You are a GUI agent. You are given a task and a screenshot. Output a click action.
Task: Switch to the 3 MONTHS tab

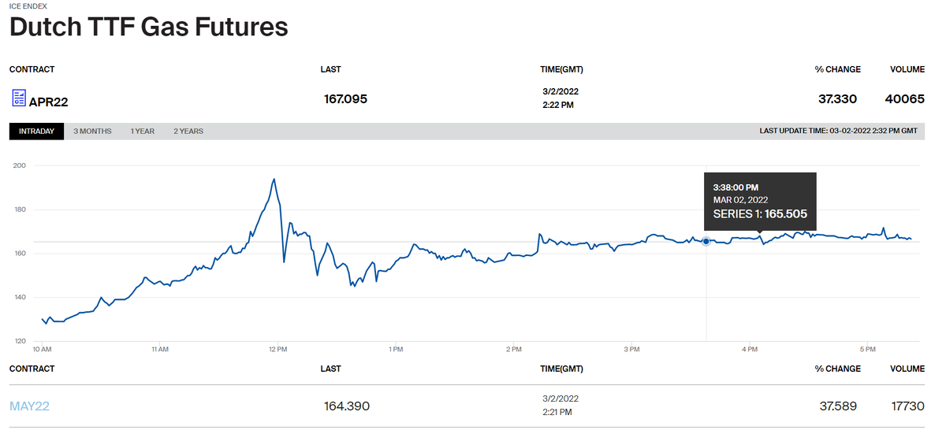click(x=92, y=132)
